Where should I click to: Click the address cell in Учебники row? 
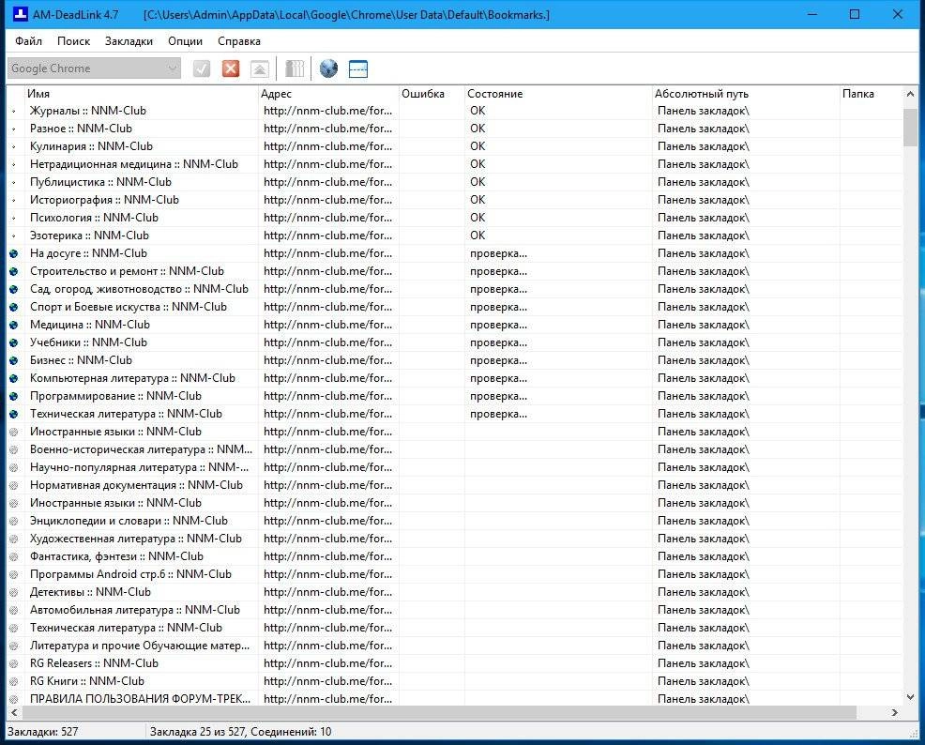[328, 342]
